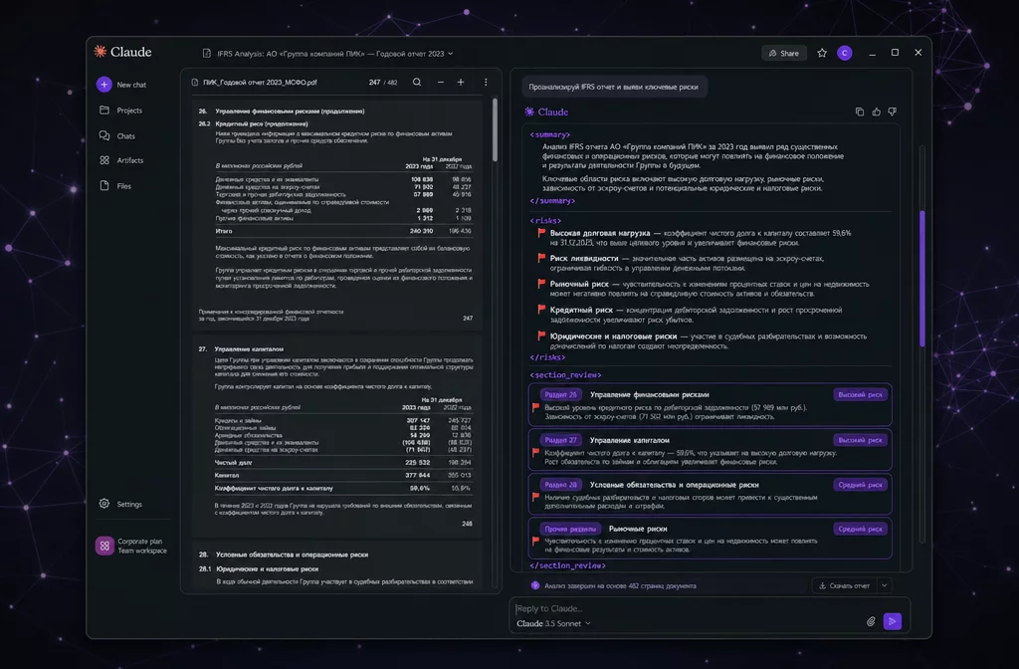Open the user profile avatar
This screenshot has width=1019, height=669.
click(844, 54)
